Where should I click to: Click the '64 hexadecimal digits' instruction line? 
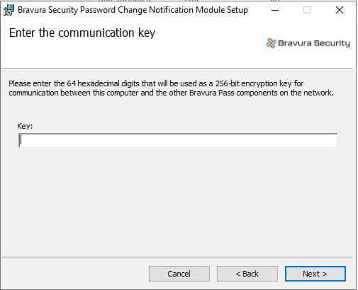tap(156, 83)
